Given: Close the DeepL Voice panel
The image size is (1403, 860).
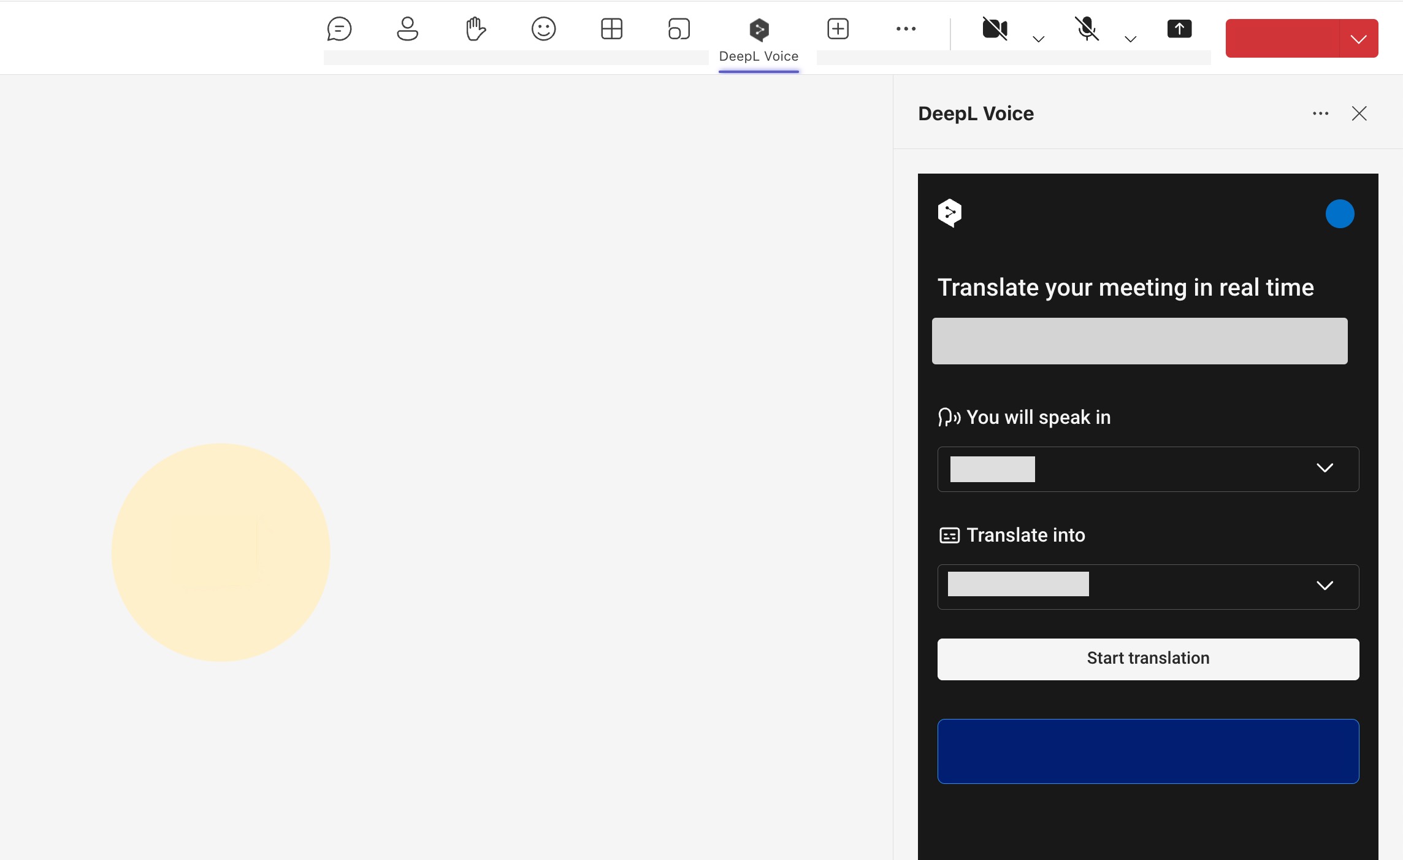Looking at the screenshot, I should 1359,113.
